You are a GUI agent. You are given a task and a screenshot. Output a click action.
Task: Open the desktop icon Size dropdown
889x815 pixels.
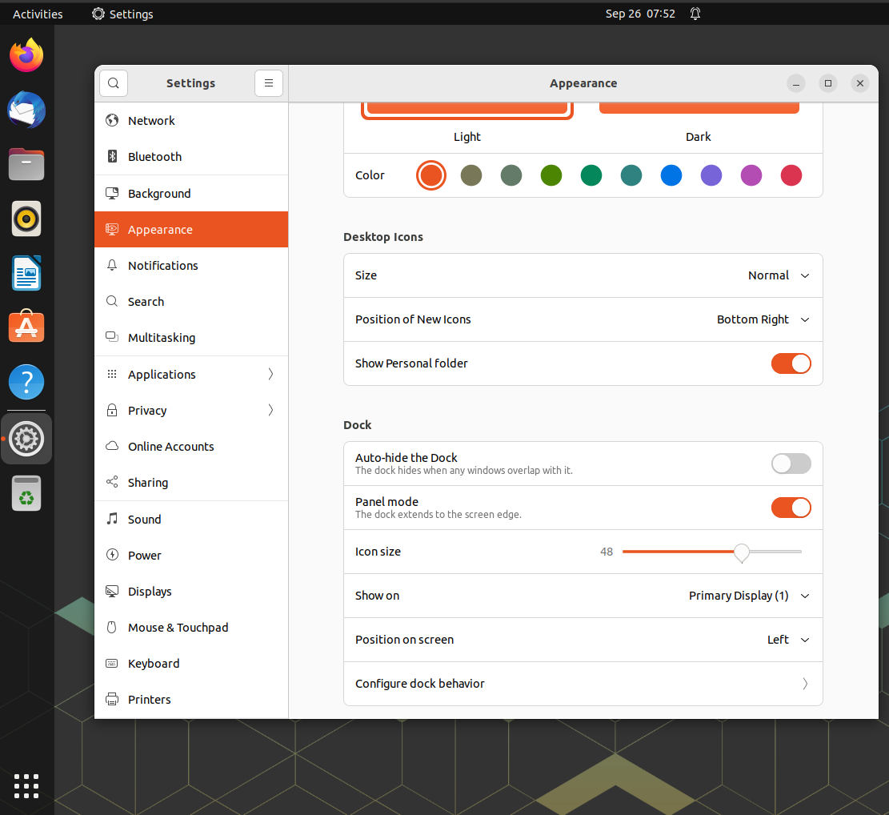click(775, 275)
